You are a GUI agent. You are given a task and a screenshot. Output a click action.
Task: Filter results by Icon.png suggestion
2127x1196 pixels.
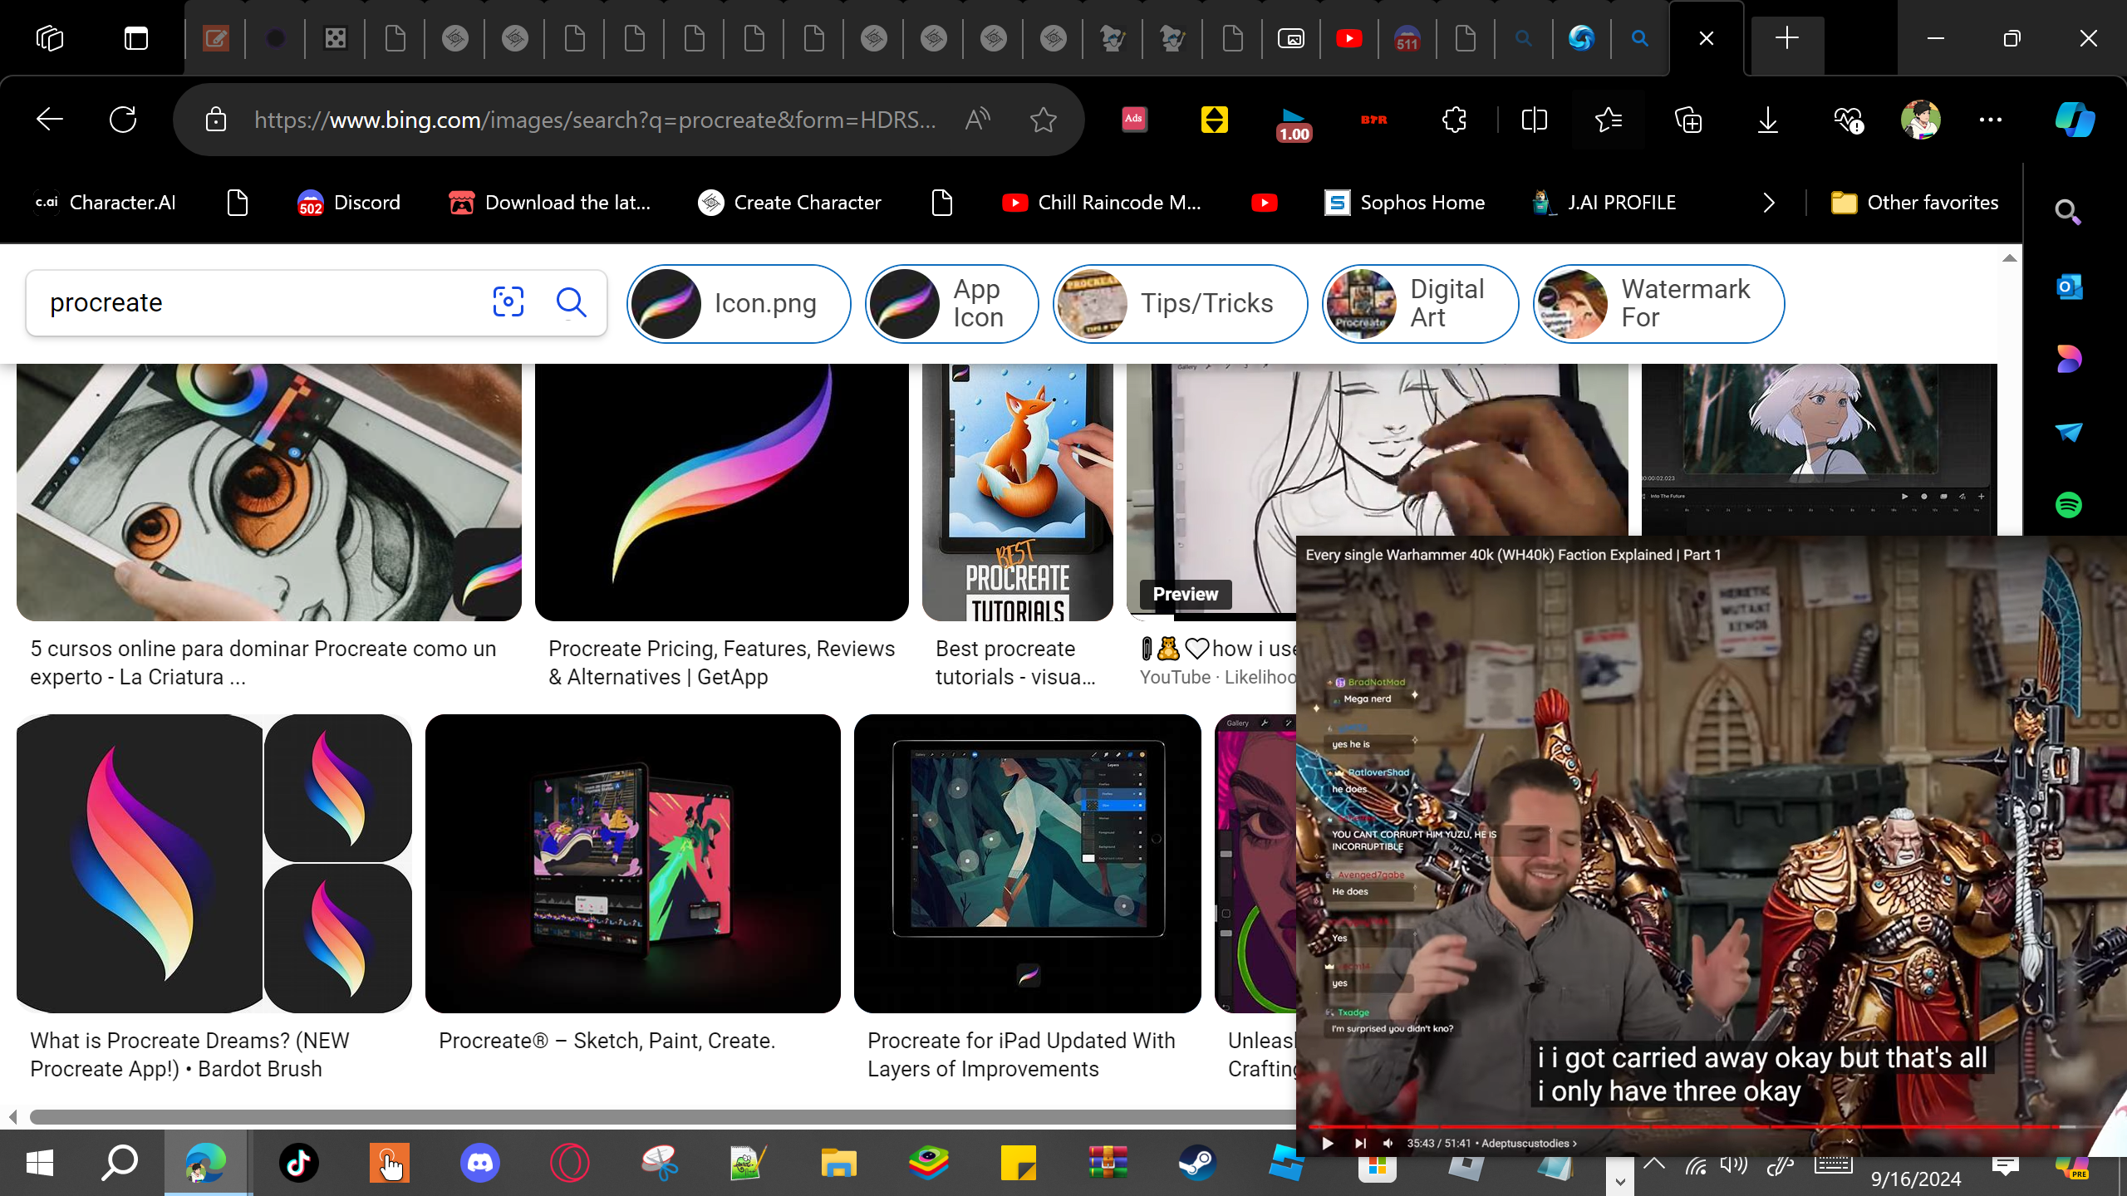739,303
